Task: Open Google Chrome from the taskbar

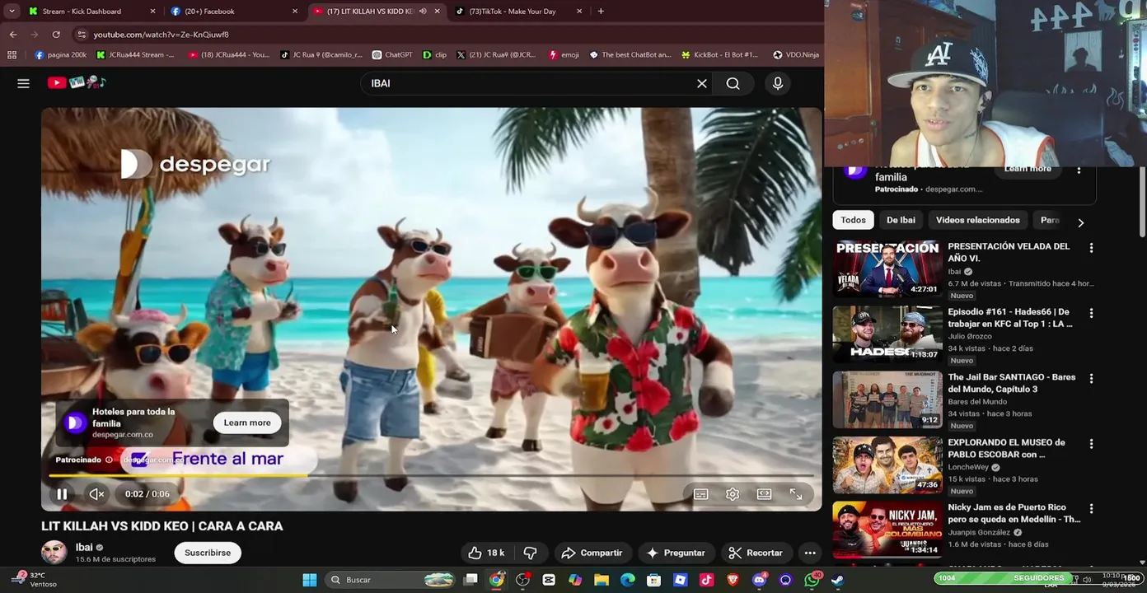Action: point(496,580)
